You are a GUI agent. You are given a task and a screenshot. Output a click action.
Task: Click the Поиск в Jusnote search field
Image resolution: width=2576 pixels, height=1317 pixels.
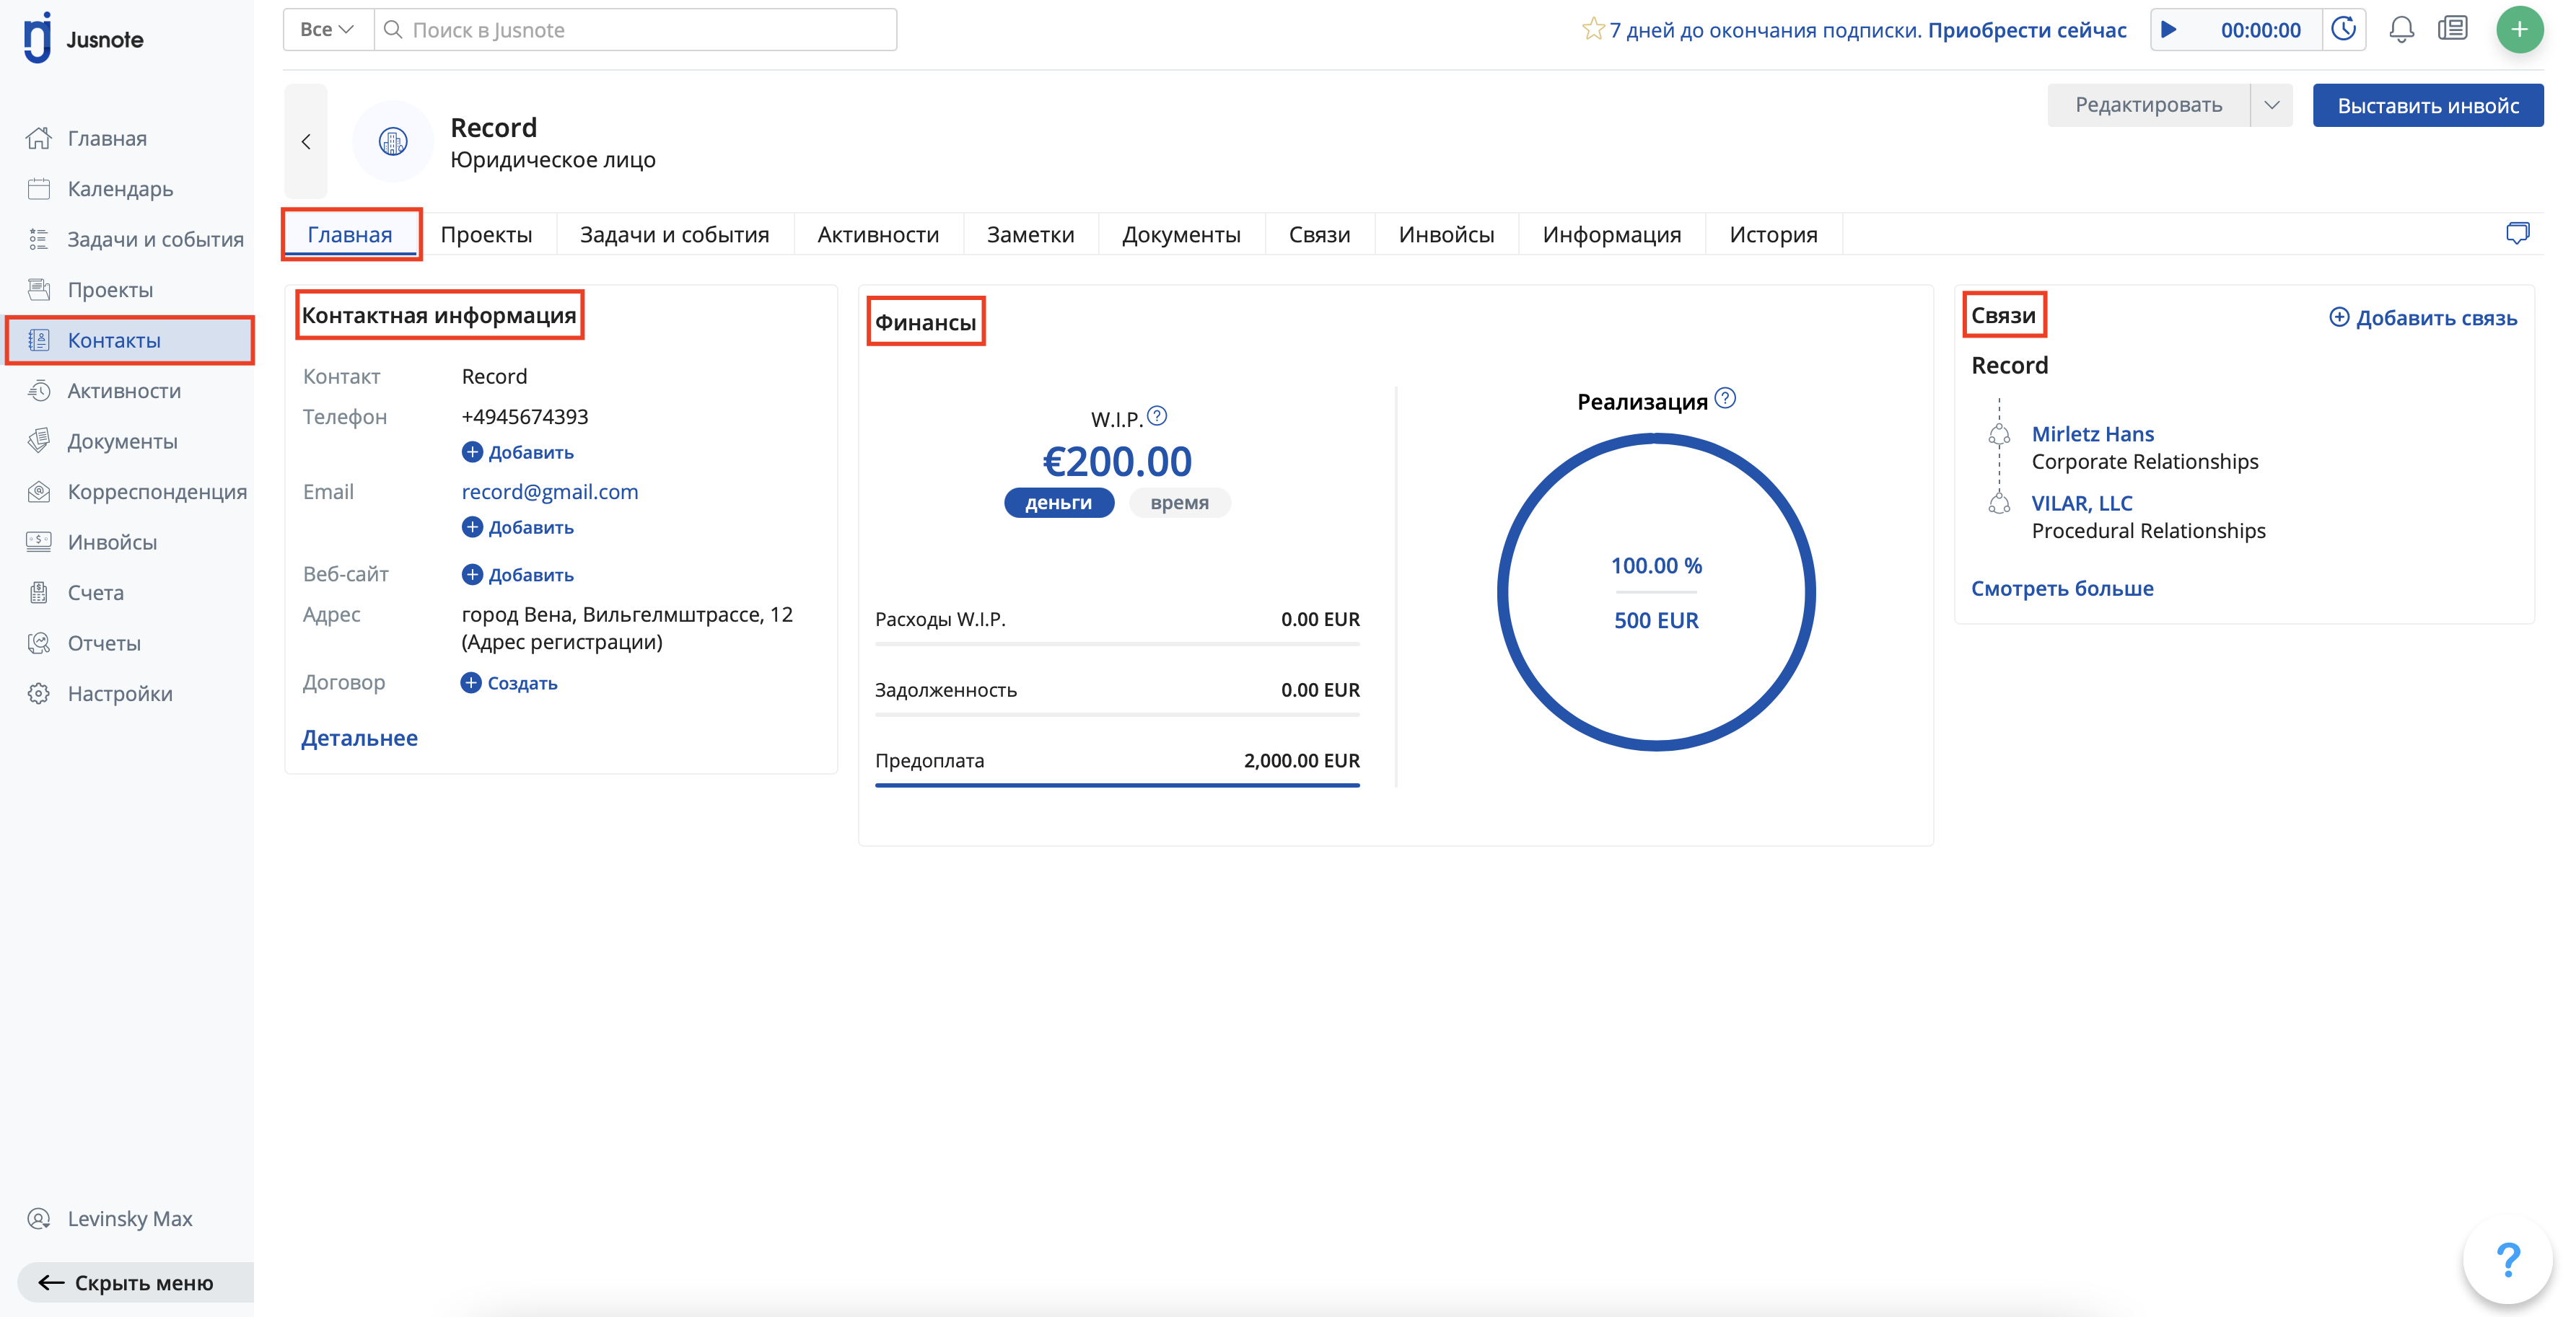click(x=640, y=30)
